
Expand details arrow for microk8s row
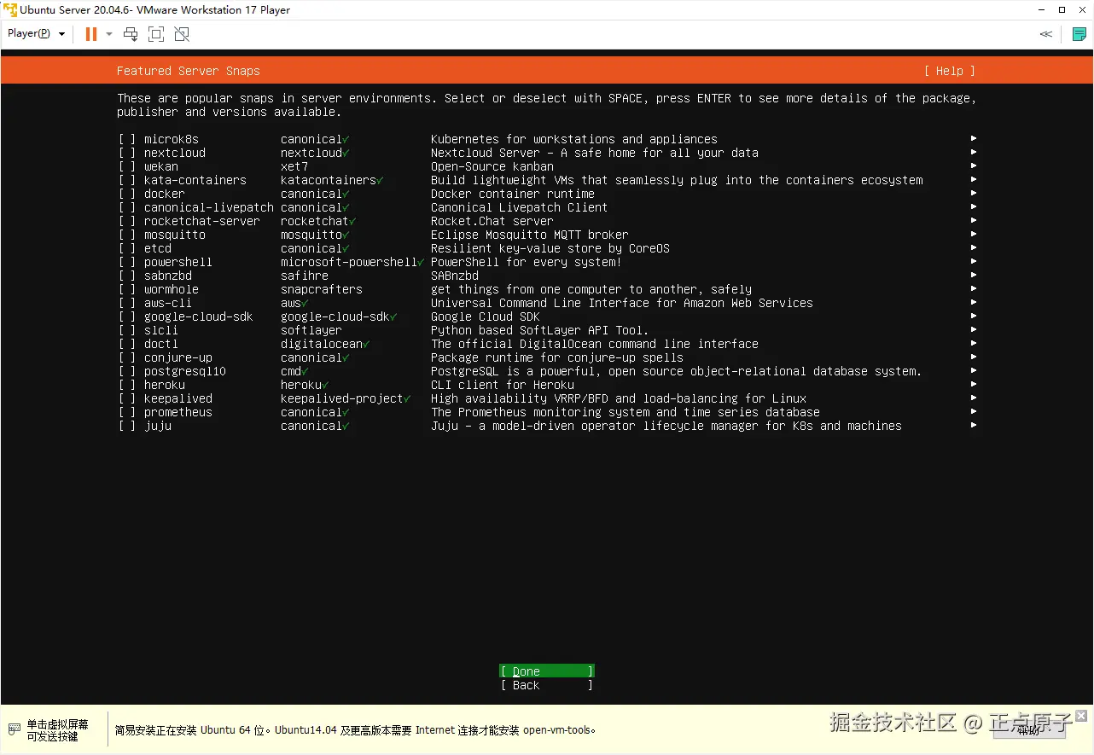[974, 138]
